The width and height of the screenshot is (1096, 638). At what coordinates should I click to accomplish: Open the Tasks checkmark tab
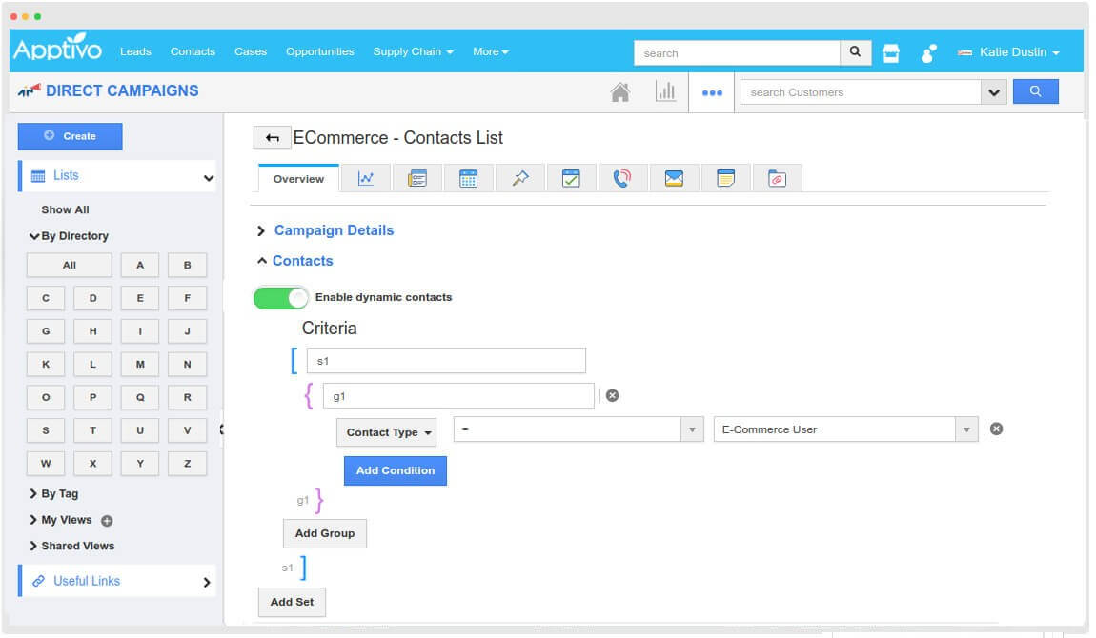(x=572, y=177)
